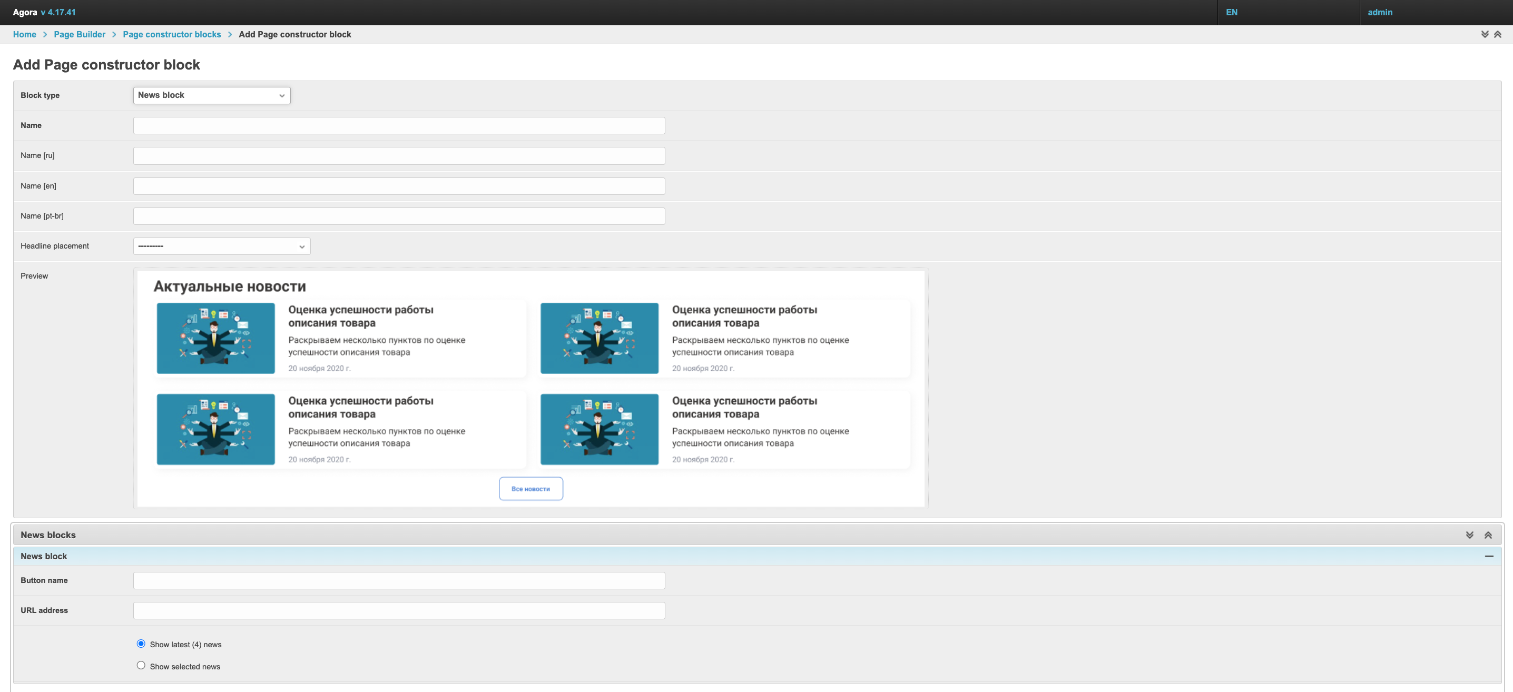Click the Все новости preview button

(530, 488)
